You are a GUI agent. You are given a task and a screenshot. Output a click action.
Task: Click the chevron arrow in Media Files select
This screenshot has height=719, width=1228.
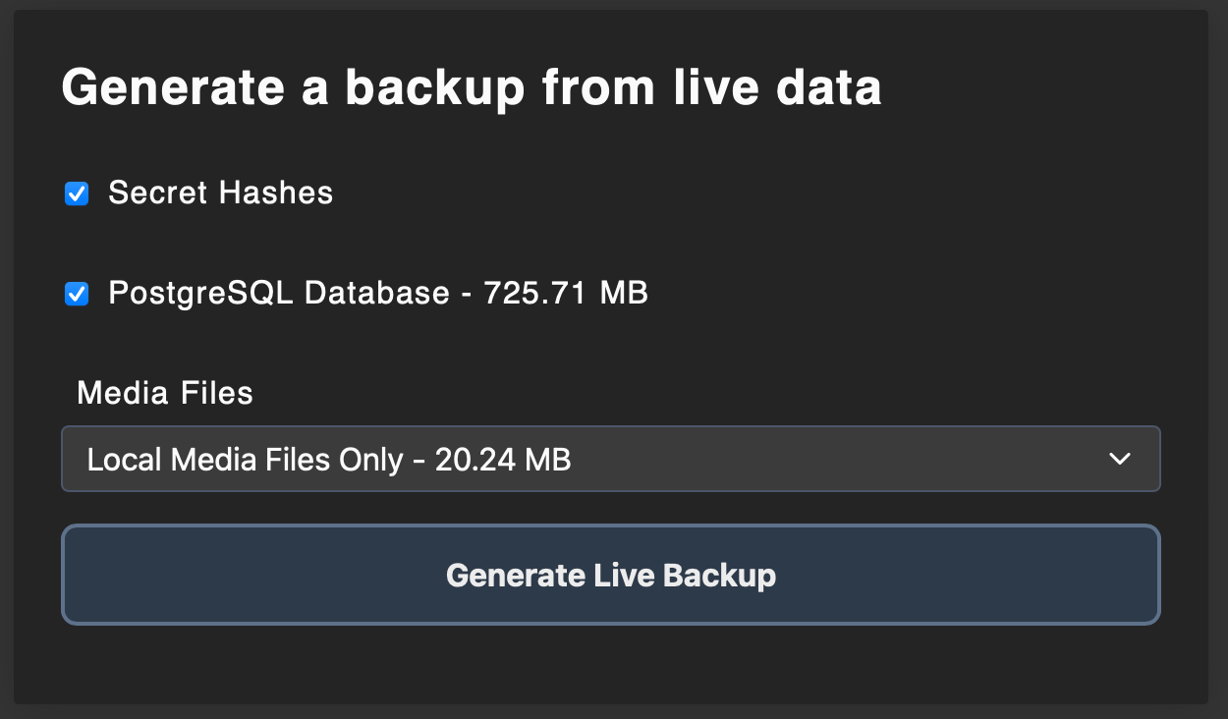pyautogui.click(x=1119, y=459)
